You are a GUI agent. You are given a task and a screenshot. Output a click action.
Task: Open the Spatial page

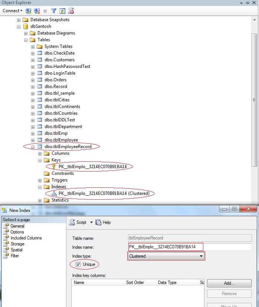[x=16, y=250]
